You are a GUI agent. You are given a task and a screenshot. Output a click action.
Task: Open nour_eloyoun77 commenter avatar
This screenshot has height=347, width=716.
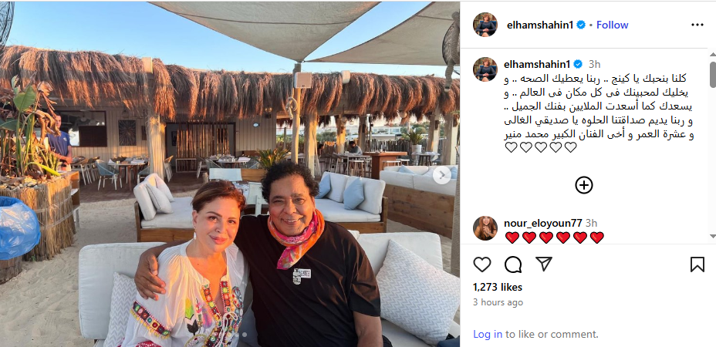click(x=485, y=227)
